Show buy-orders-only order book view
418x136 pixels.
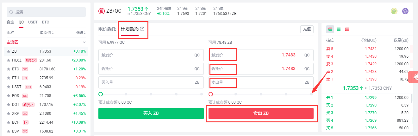(339, 29)
